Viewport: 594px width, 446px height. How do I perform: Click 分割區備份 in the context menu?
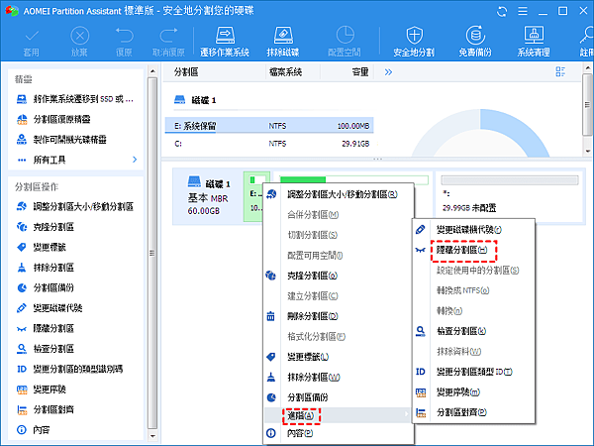click(x=338, y=397)
